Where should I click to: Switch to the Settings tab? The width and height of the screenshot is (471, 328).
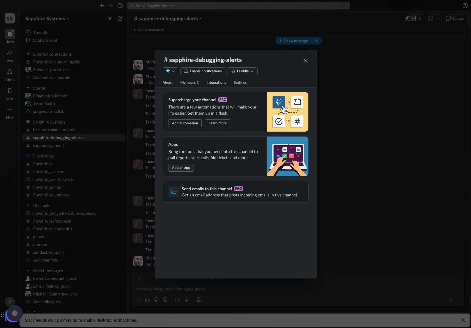tap(240, 83)
